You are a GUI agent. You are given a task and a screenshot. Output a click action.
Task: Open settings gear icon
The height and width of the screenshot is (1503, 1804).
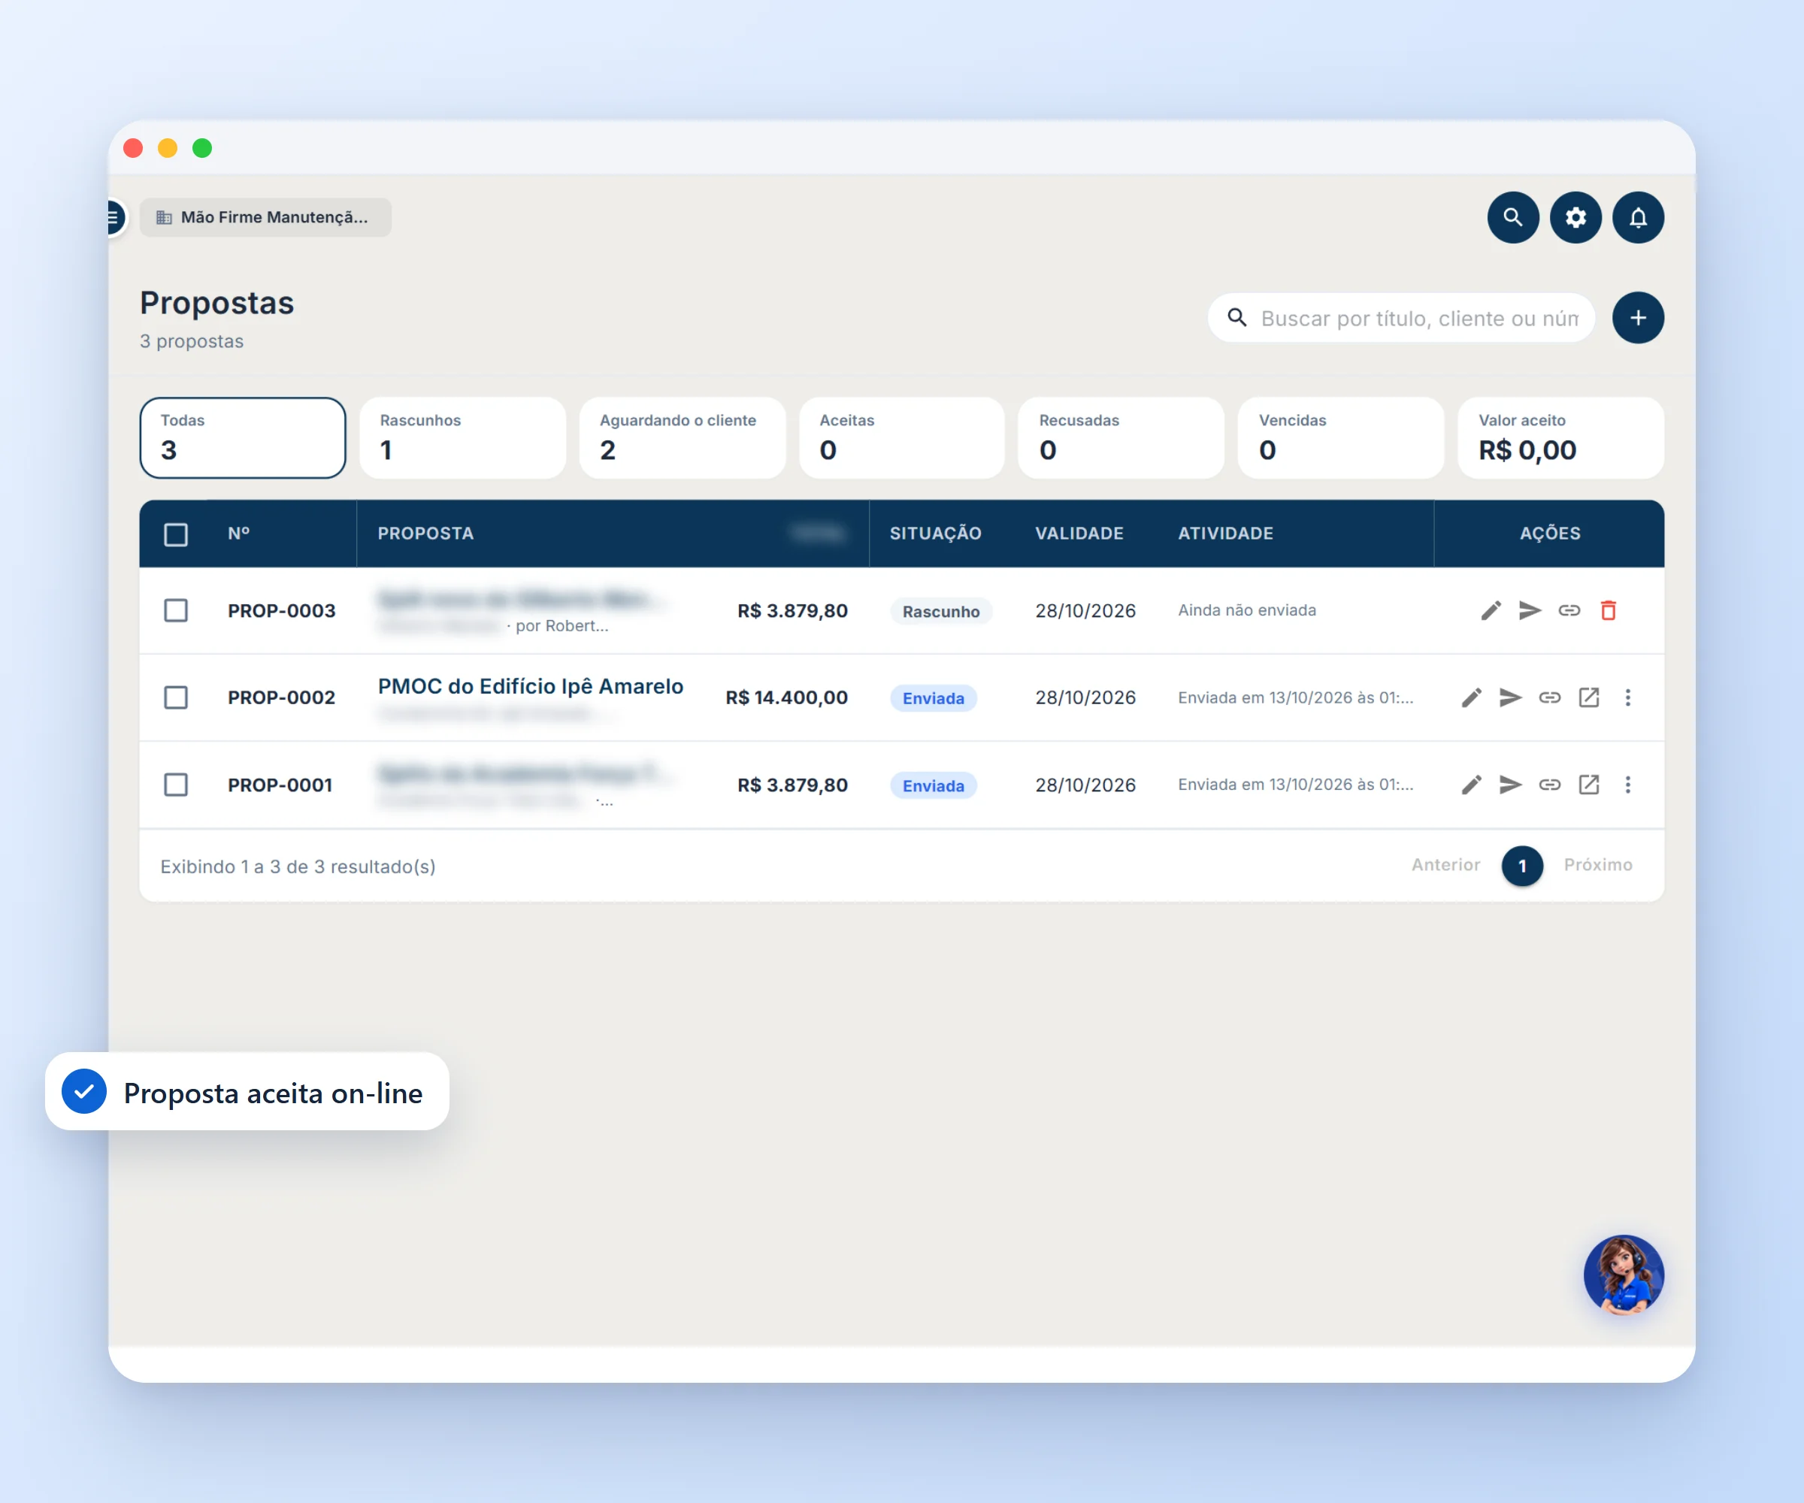coord(1575,217)
